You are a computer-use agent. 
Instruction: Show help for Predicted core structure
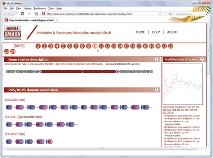coord(202,59)
